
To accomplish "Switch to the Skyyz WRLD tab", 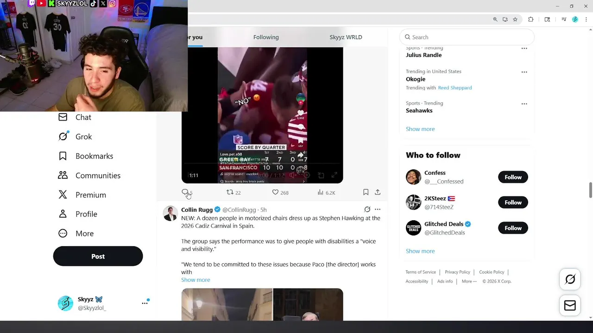I will 346,37.
